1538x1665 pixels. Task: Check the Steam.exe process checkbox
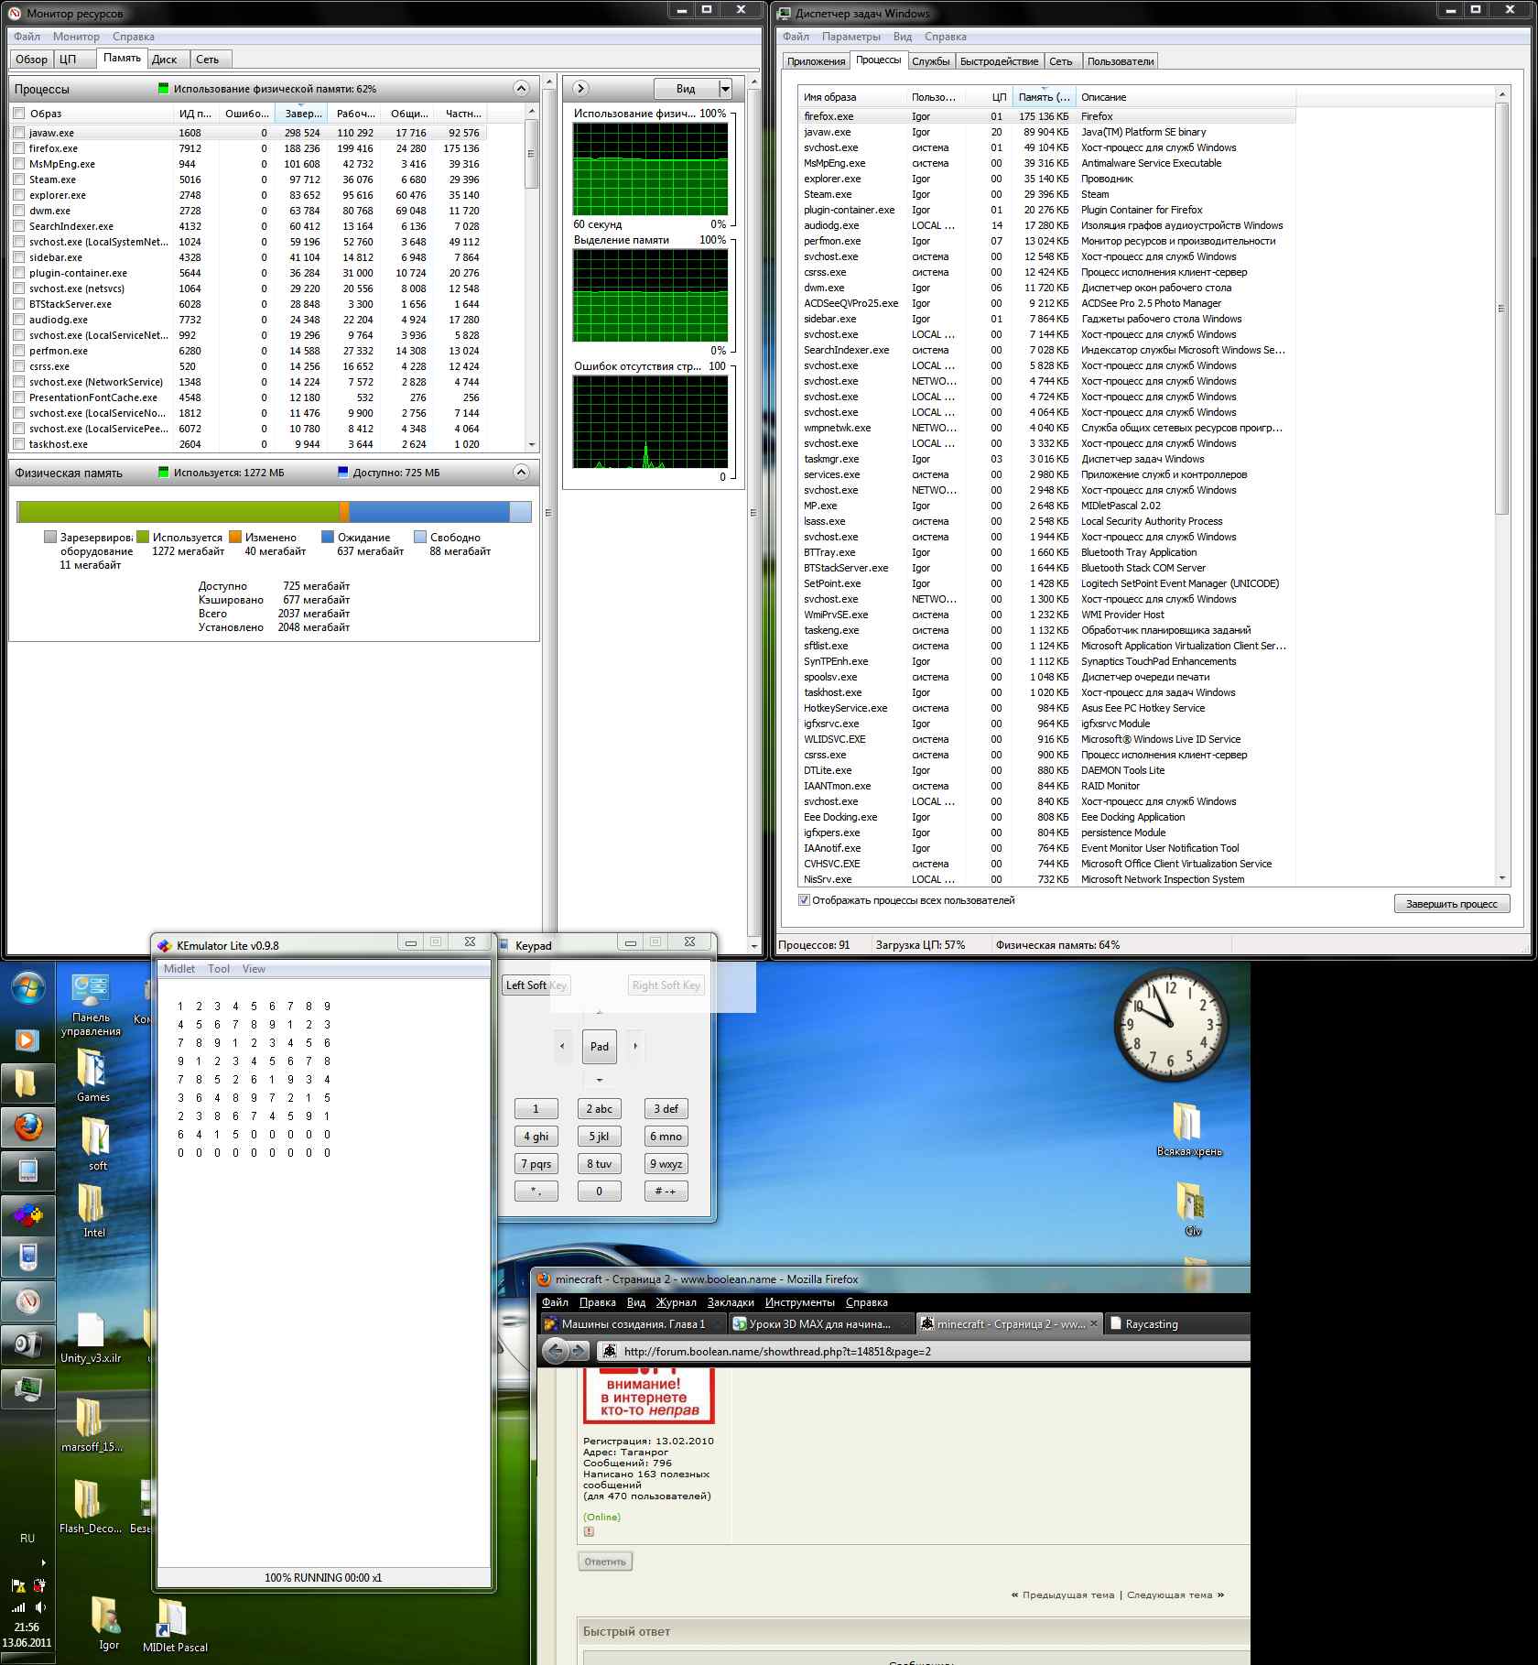pyautogui.click(x=19, y=180)
